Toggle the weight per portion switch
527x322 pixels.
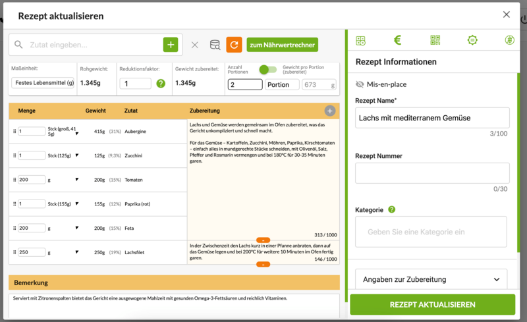click(267, 69)
